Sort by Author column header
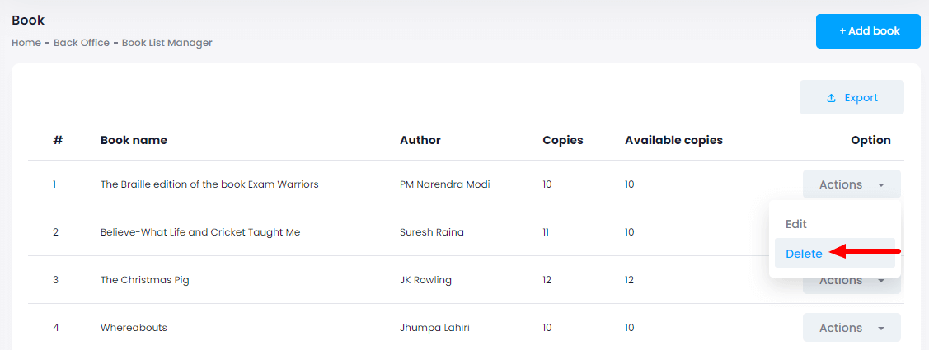The image size is (929, 350). click(x=420, y=140)
